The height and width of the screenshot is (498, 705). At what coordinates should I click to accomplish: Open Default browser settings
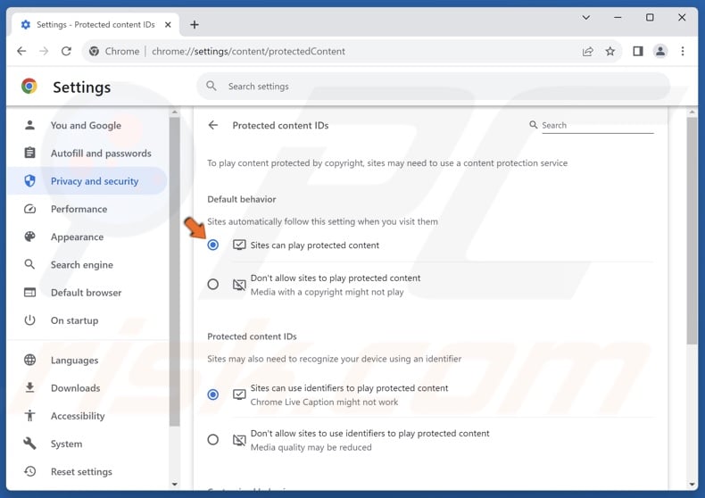pyautogui.click(x=87, y=293)
